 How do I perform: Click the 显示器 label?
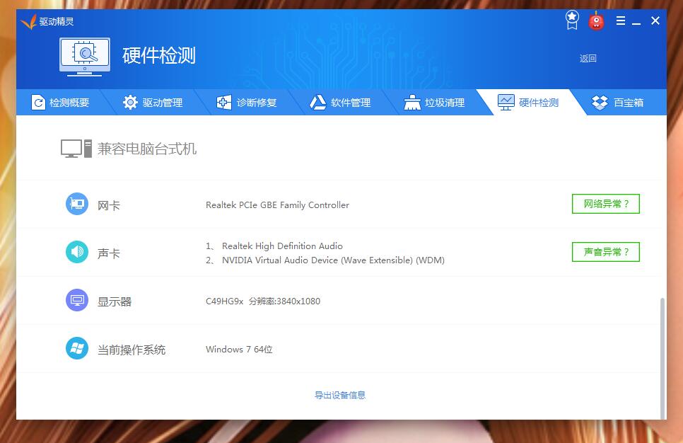[x=115, y=301]
